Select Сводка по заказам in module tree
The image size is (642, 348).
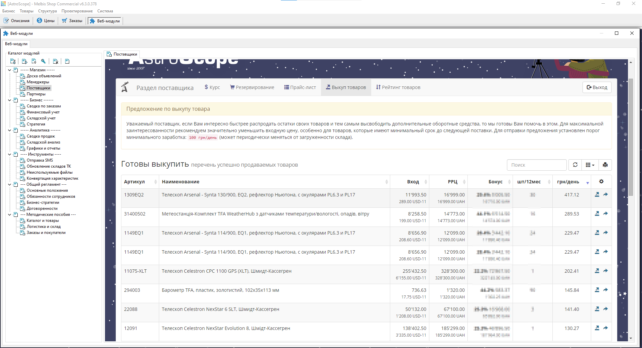click(44, 106)
